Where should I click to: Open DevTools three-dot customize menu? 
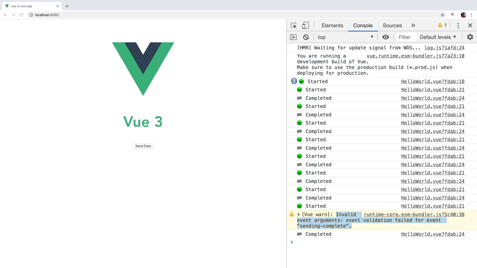point(458,25)
